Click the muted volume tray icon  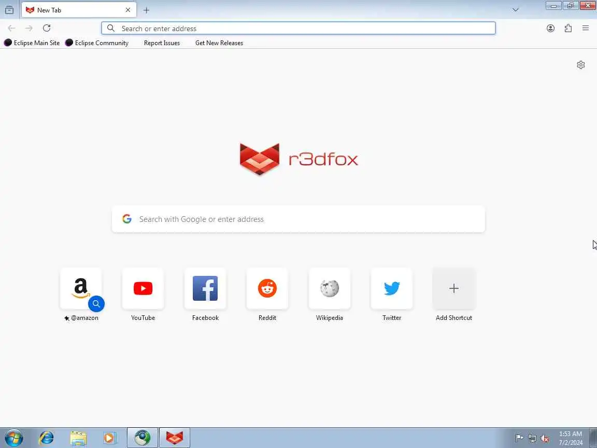coord(545,438)
